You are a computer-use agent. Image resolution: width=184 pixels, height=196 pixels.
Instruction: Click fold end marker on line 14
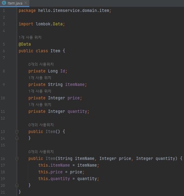click(17, 138)
